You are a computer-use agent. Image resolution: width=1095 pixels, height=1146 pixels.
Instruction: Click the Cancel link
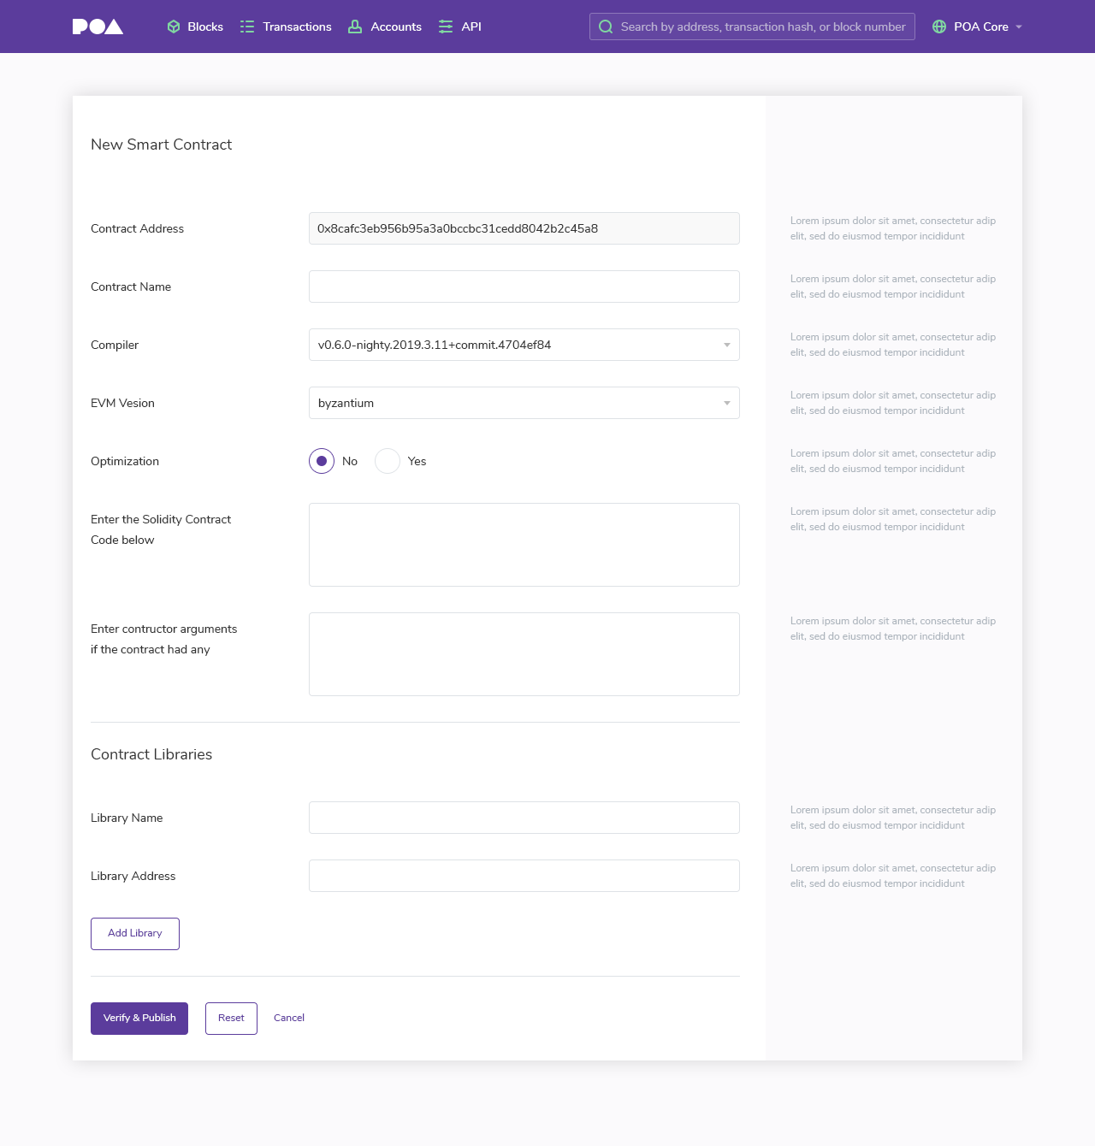coord(289,1018)
